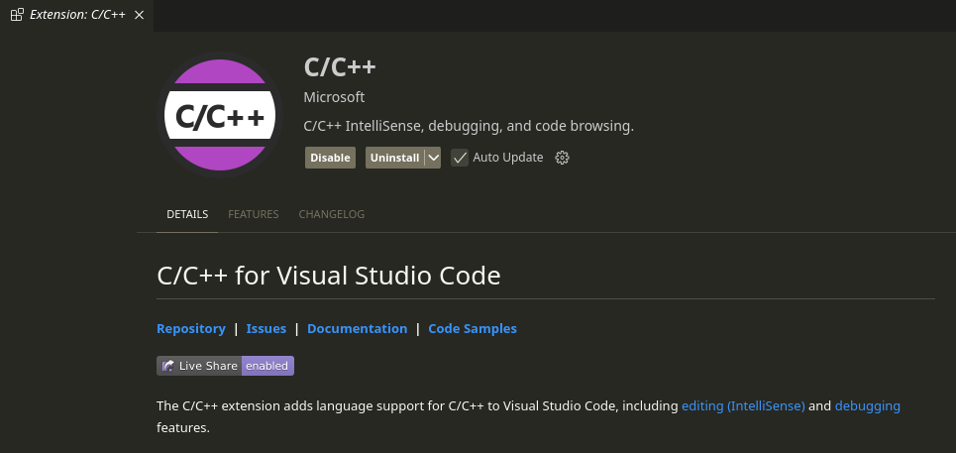Screen dimensions: 956x453
Task: Click the Live Share enabled badge
Action: (x=225, y=366)
